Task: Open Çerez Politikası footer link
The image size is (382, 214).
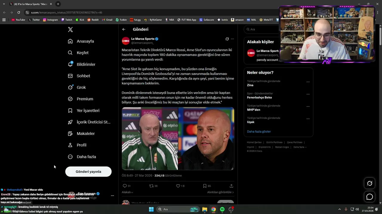Action: pos(295,142)
